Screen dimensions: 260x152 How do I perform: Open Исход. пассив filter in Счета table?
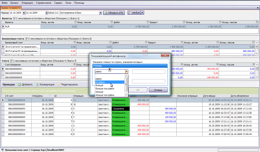click(253, 64)
